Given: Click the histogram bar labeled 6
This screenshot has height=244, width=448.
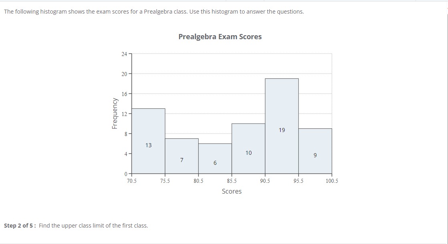Looking at the screenshot, I should pyautogui.click(x=215, y=159).
